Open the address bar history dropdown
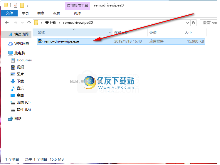Image resolution: width=220 pixels, height=165 pixels. click(188, 23)
